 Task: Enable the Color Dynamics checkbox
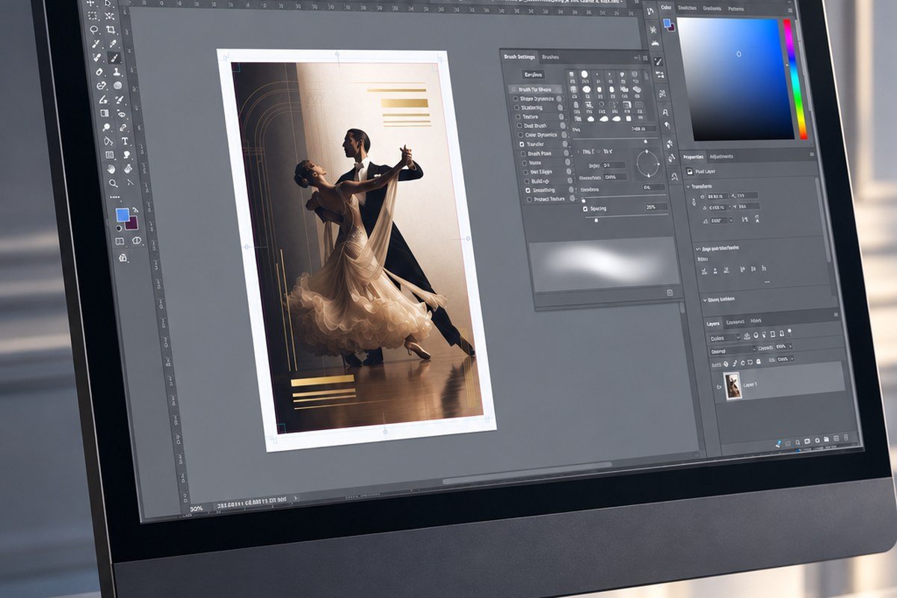point(520,135)
